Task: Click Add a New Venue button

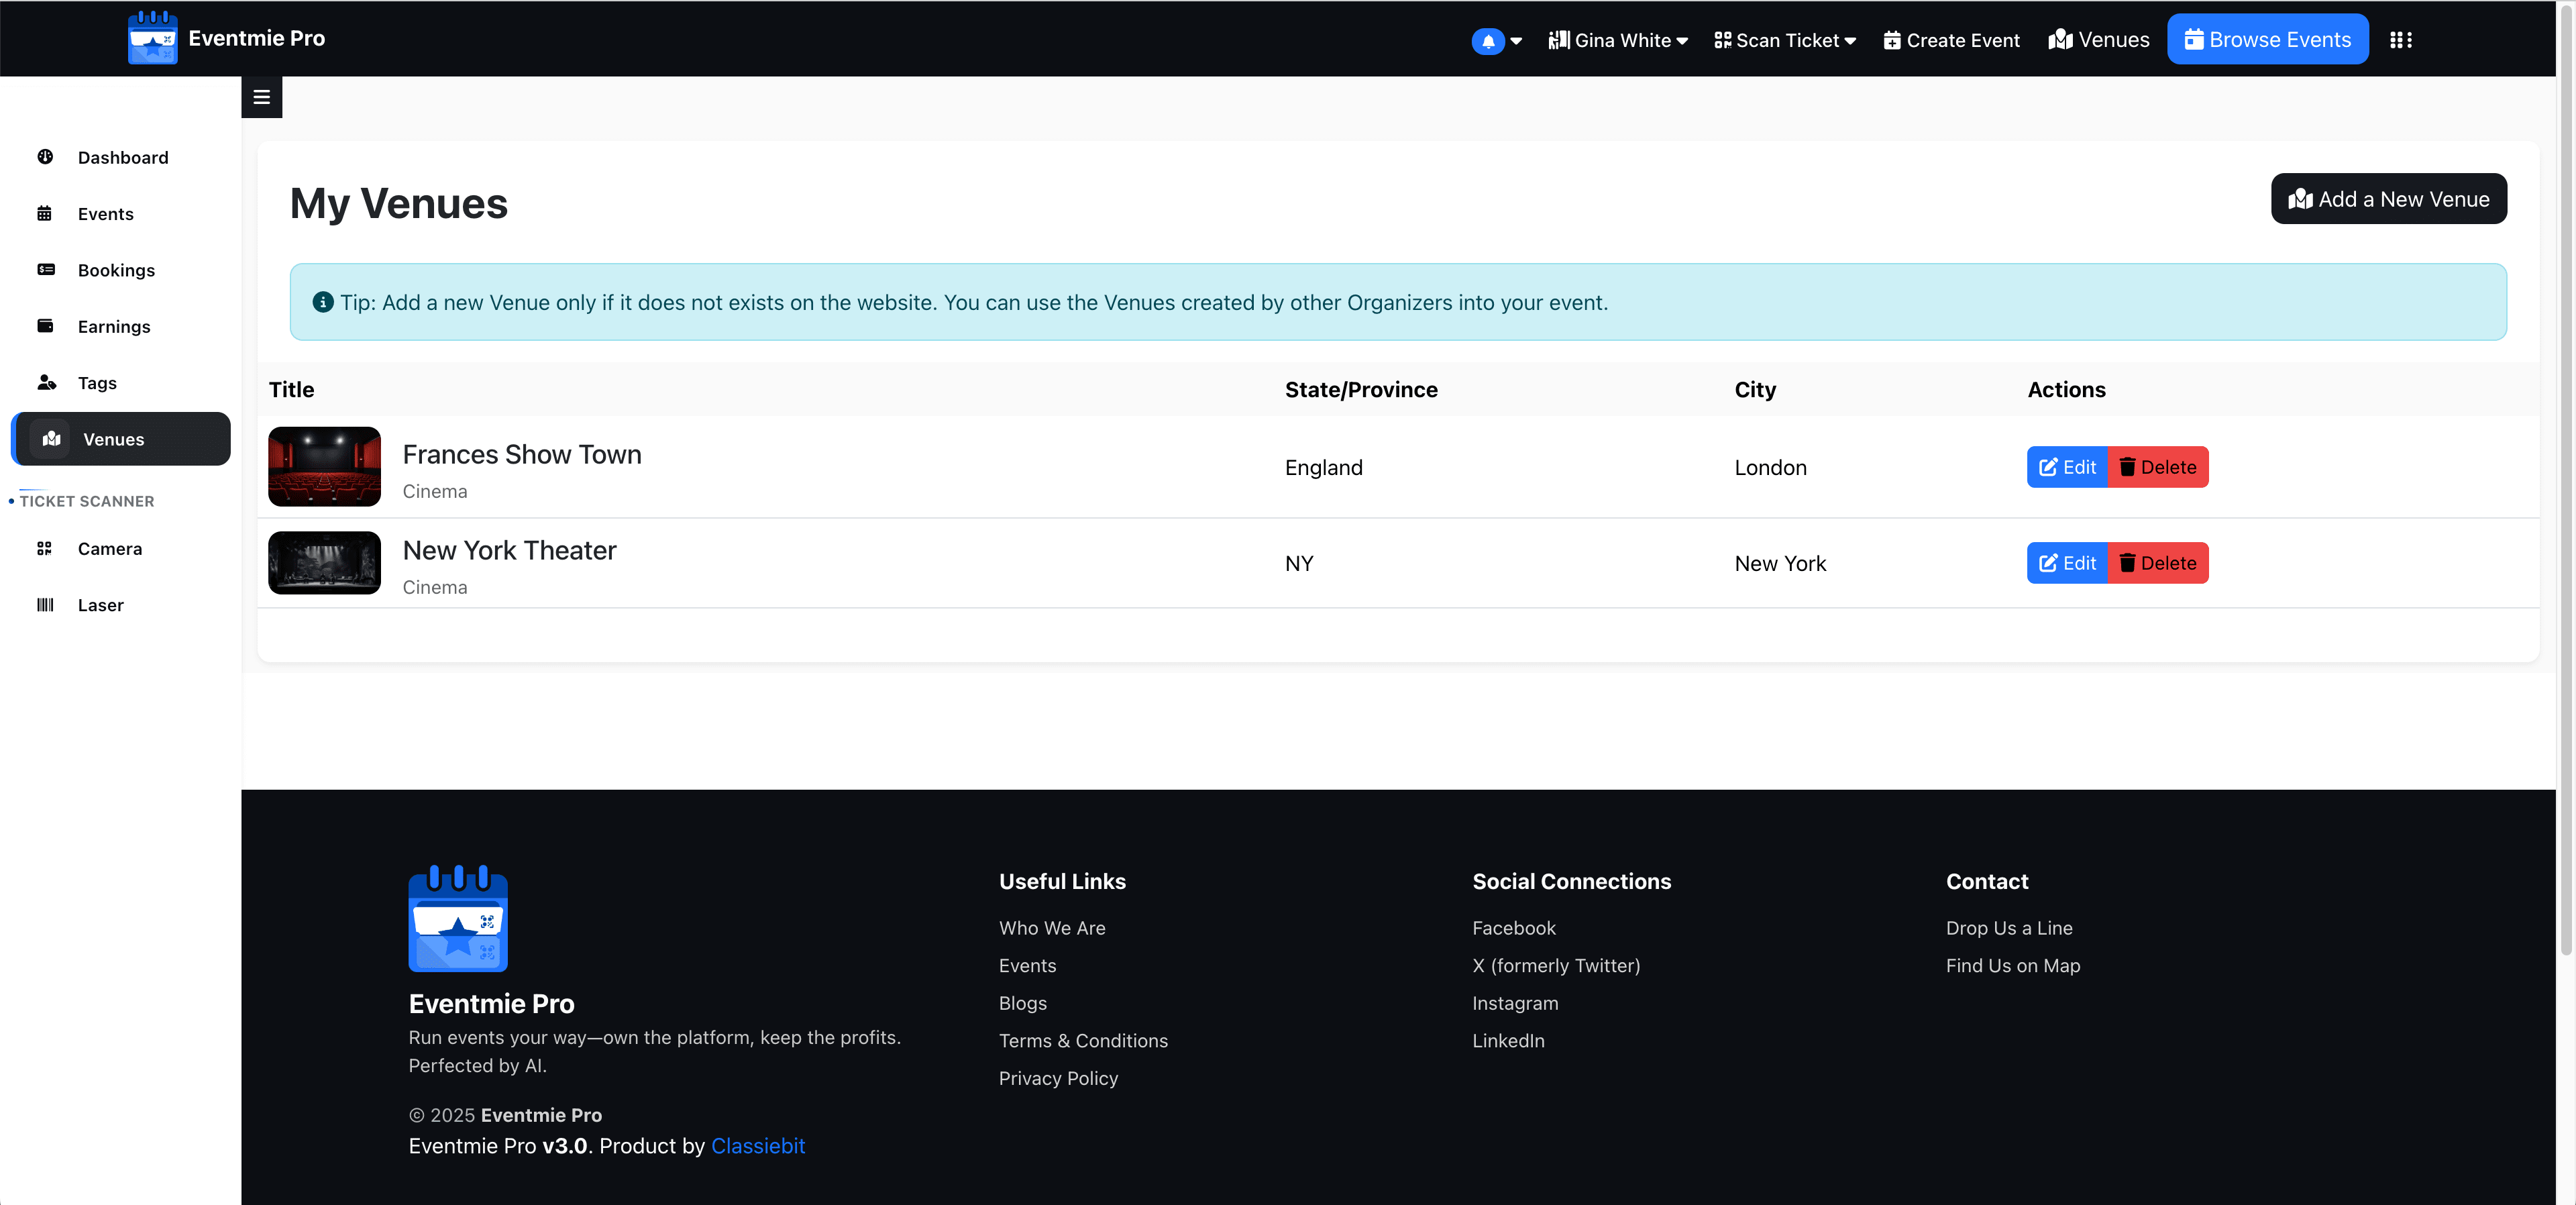Action: [x=2388, y=199]
